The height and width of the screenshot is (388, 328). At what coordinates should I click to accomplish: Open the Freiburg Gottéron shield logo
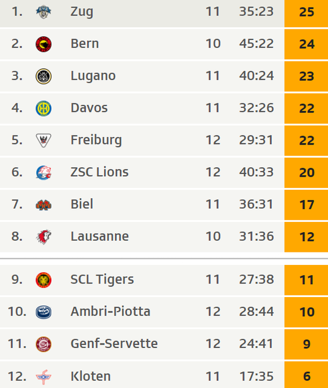point(43,140)
